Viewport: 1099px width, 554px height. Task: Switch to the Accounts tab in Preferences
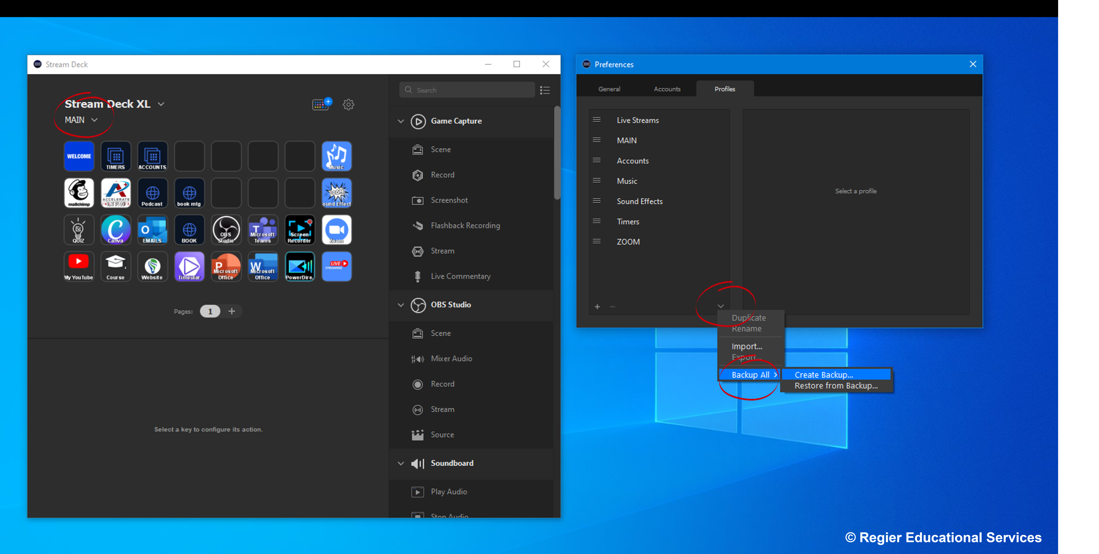tap(667, 89)
